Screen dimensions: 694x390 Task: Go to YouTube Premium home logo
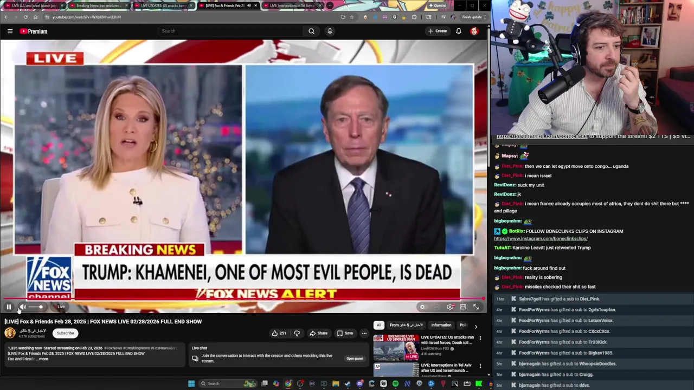[34, 31]
